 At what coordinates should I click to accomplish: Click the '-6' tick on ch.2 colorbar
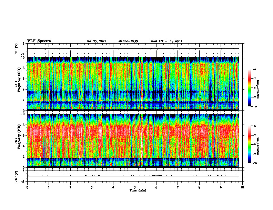(x=254, y=126)
